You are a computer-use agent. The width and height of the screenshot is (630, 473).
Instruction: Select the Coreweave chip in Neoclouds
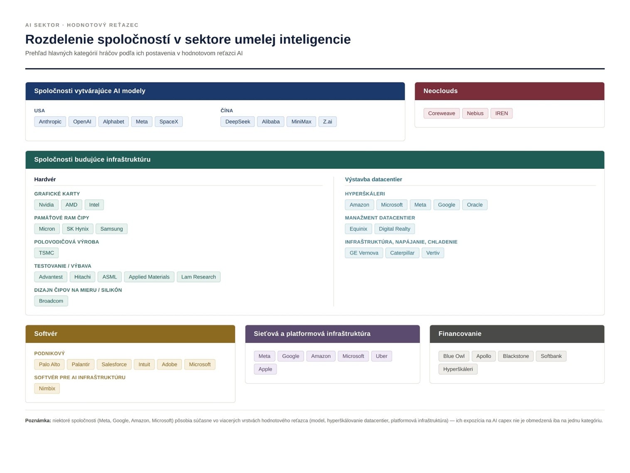[x=441, y=113]
